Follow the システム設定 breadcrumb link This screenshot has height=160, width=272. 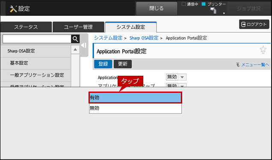click(x=108, y=38)
